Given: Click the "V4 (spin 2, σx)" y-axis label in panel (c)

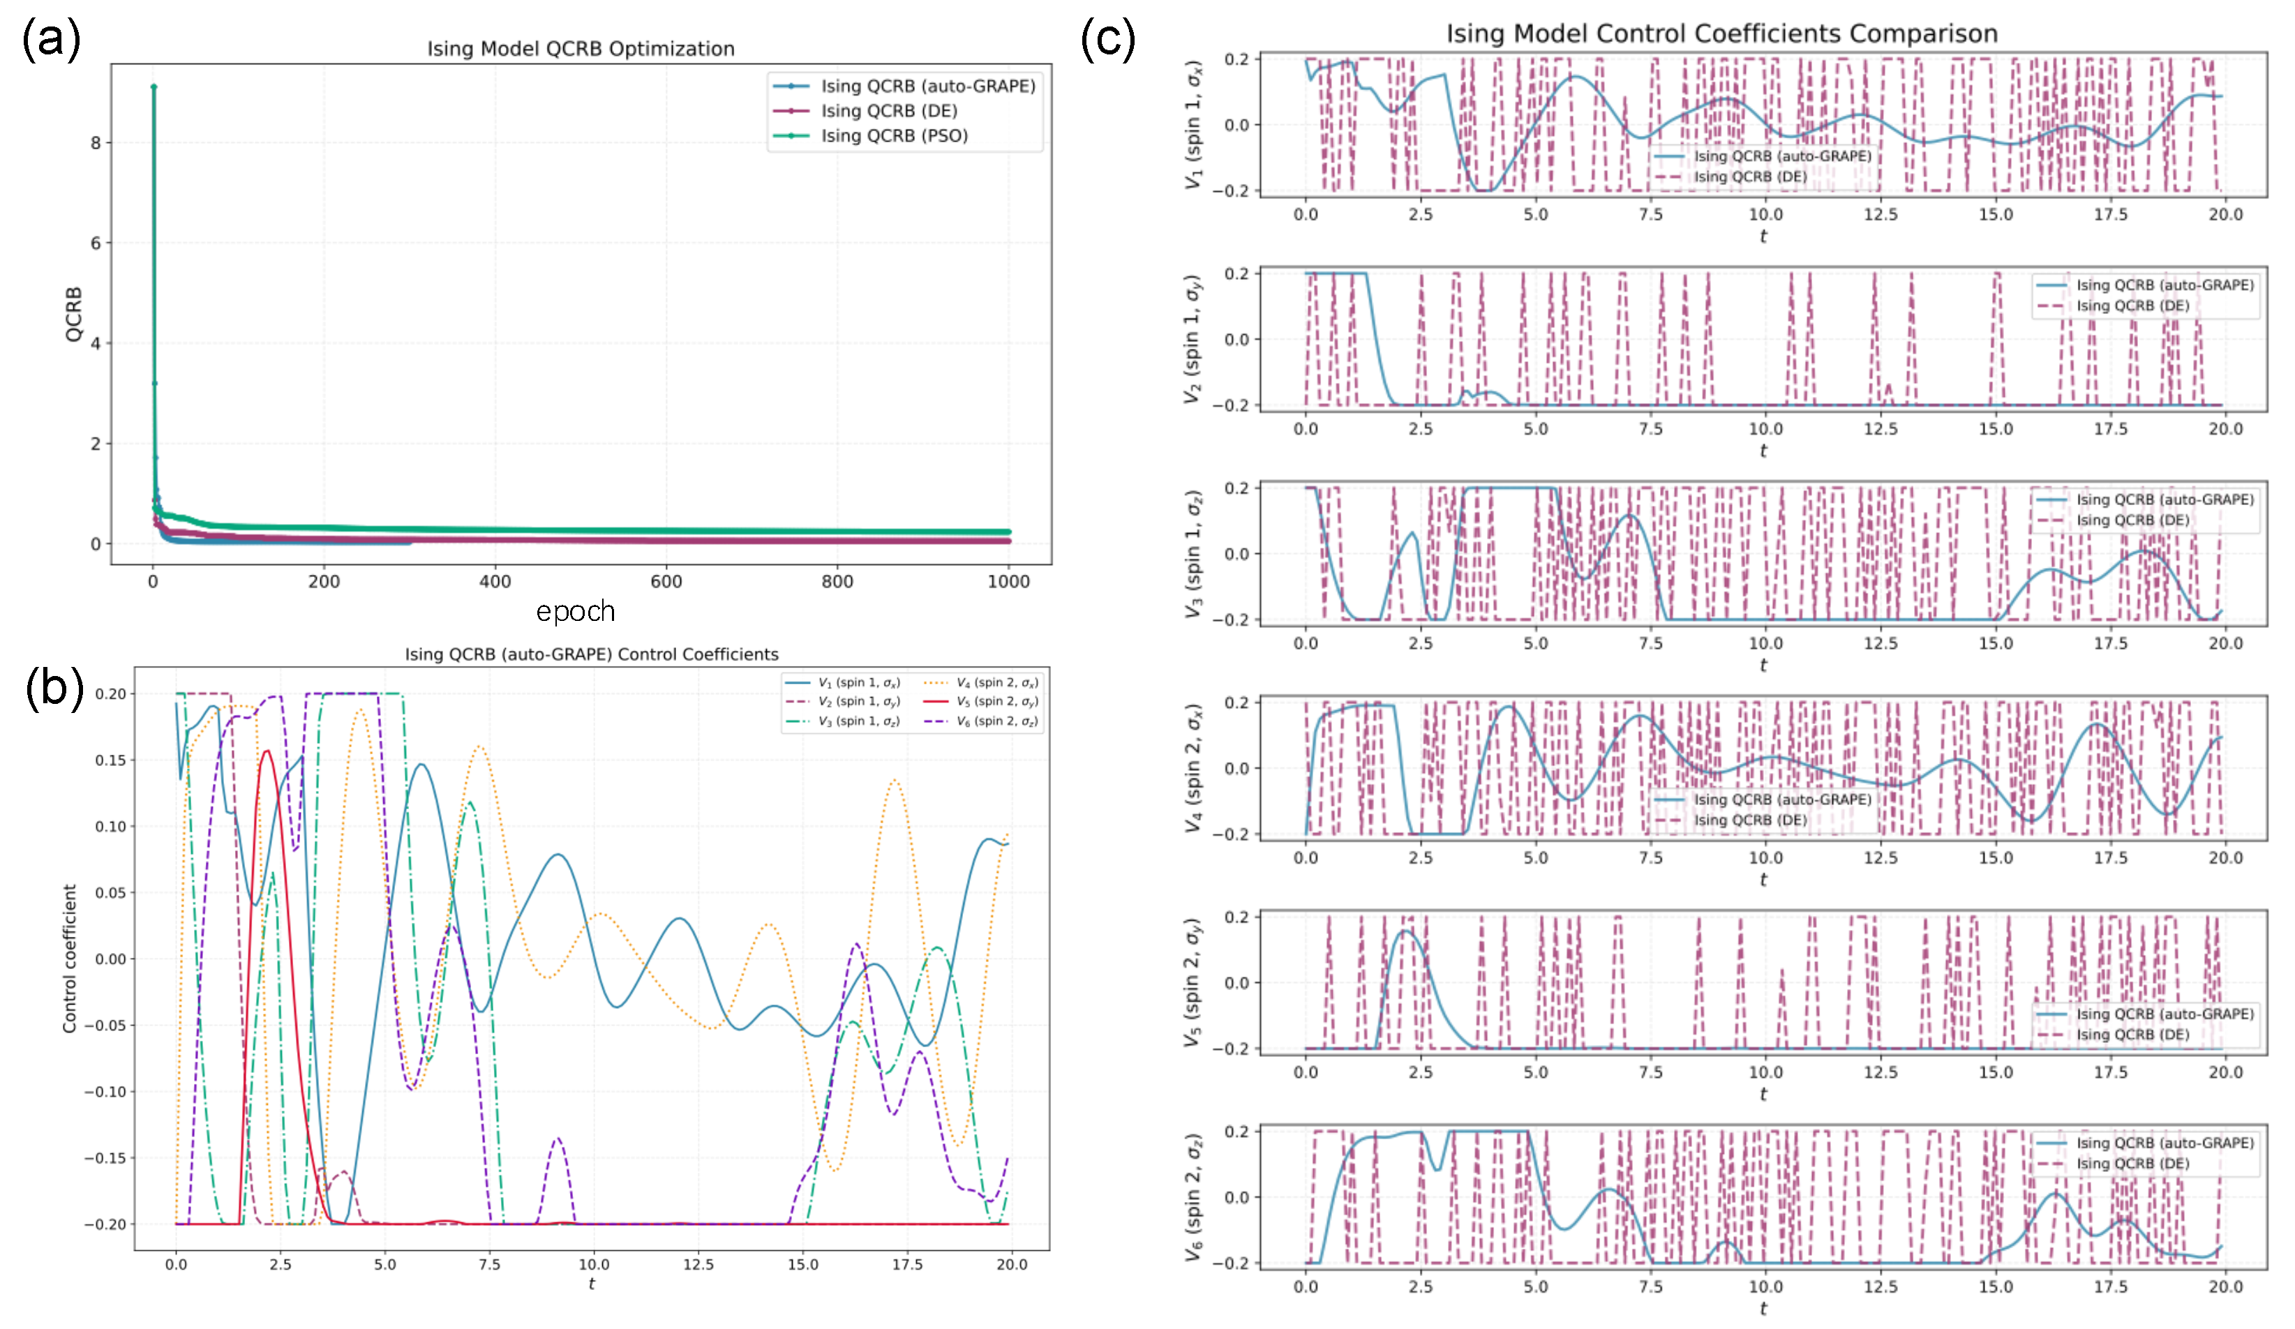Looking at the screenshot, I should [x=1193, y=768].
